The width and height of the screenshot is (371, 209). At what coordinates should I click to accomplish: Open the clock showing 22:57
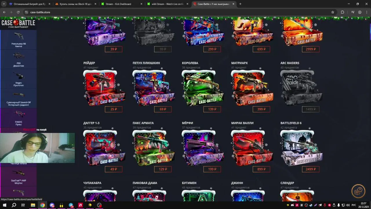pos(363,205)
